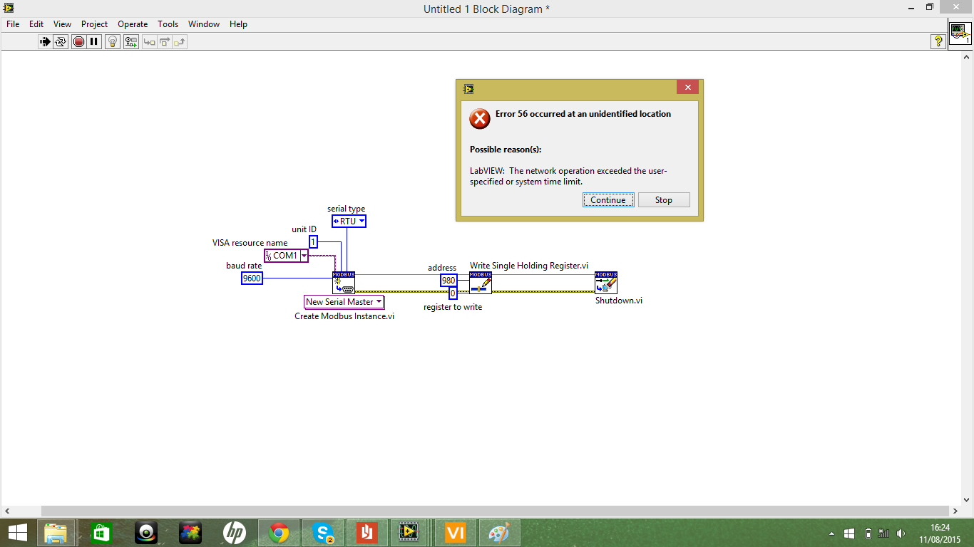
Task: Click the Run arrow in the toolbar
Action: (x=45, y=42)
